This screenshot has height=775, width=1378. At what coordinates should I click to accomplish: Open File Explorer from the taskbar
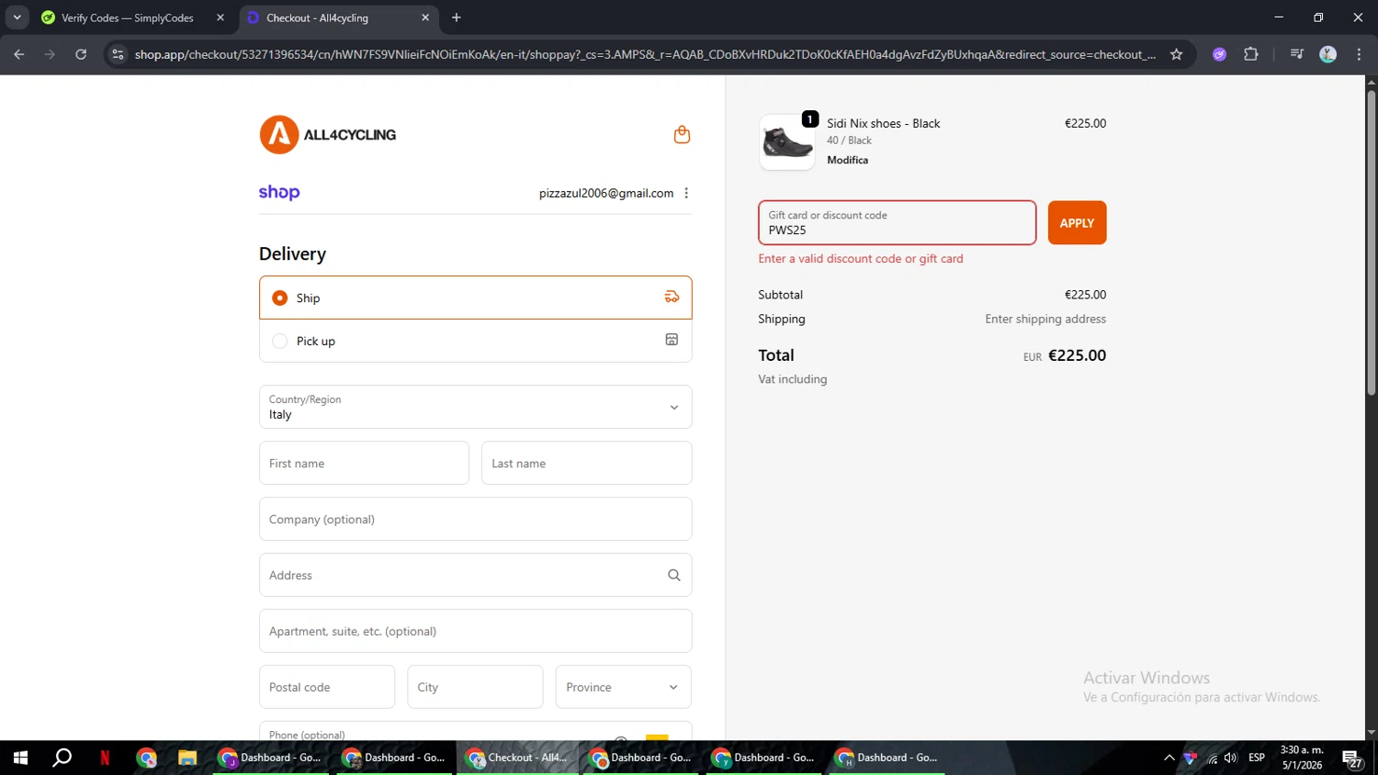point(187,758)
